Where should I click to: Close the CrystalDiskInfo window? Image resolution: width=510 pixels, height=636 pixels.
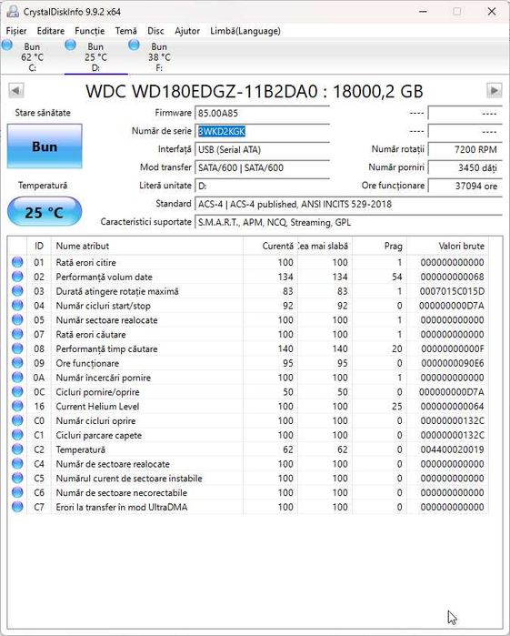492,12
